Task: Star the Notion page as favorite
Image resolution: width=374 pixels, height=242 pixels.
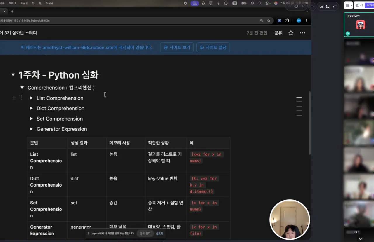Action: (x=291, y=33)
